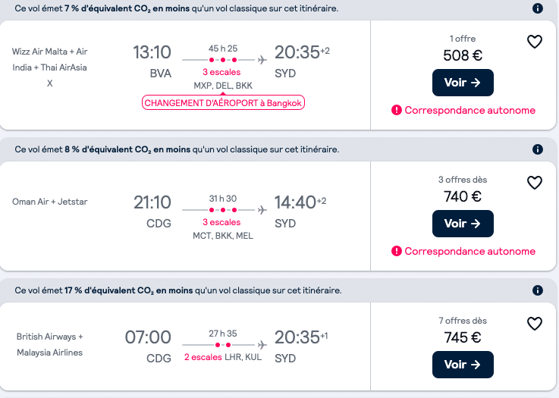Favorite the 508 € Wizz Air flight

(x=535, y=42)
